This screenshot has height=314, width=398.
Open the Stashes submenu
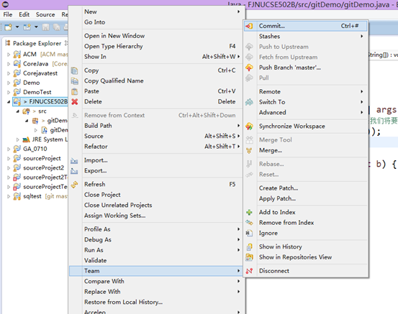click(x=306, y=37)
